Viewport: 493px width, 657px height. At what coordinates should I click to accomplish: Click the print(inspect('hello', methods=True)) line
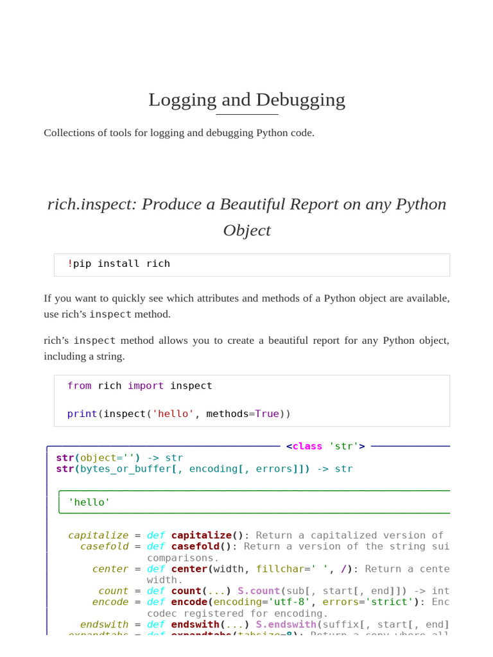point(178,414)
